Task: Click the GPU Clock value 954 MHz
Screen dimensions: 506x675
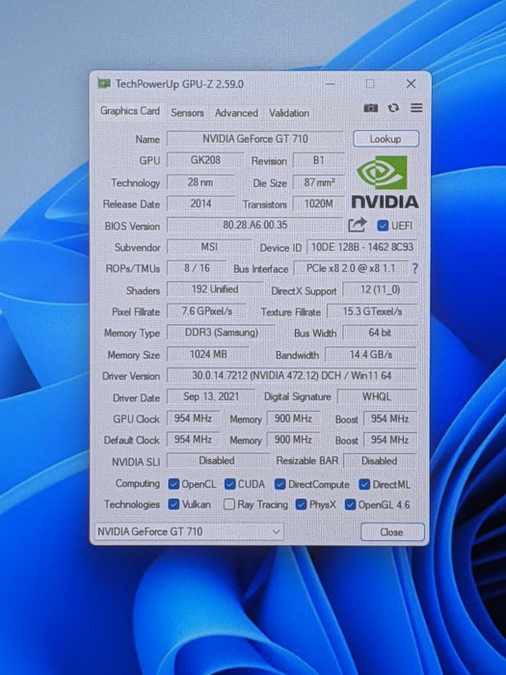Action: [193, 418]
